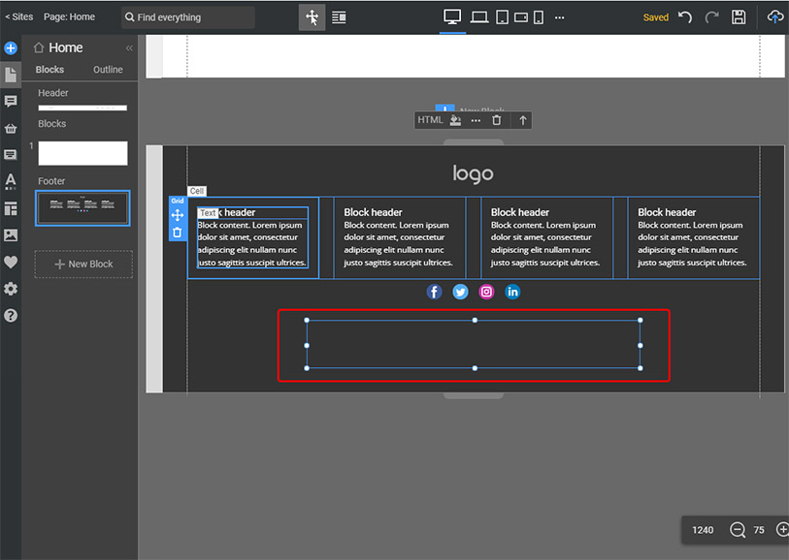Publish using the cloud upload icon

pyautogui.click(x=774, y=17)
